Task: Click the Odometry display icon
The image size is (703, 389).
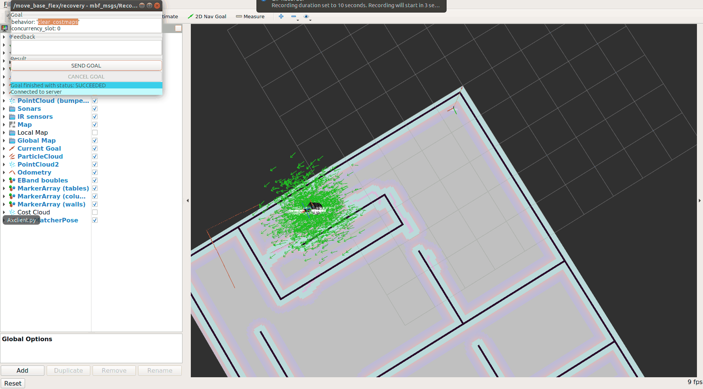Action: 12,172
